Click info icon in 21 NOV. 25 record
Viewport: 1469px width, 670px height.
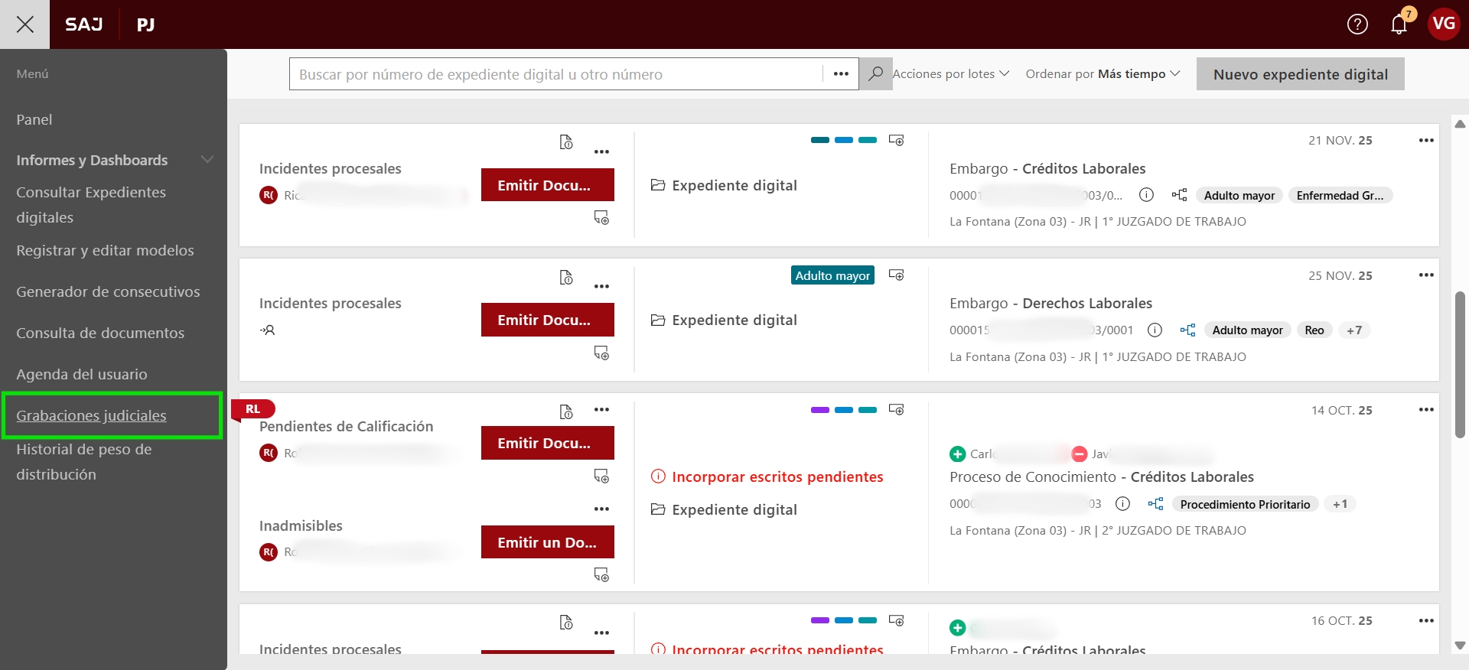pyautogui.click(x=1146, y=195)
